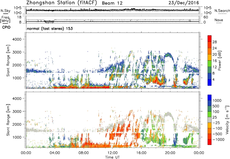Click the 18 tick on the frequency axis
Screen dimensions: 230x159
[19, 17]
